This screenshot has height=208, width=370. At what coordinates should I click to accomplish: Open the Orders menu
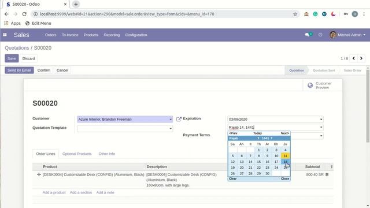click(50, 35)
